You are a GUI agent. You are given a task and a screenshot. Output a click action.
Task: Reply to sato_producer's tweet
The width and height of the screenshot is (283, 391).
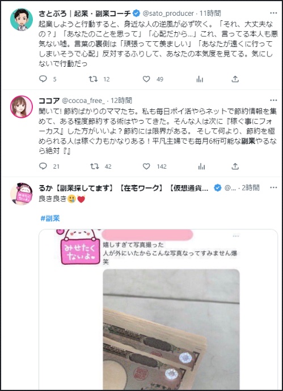(43, 79)
